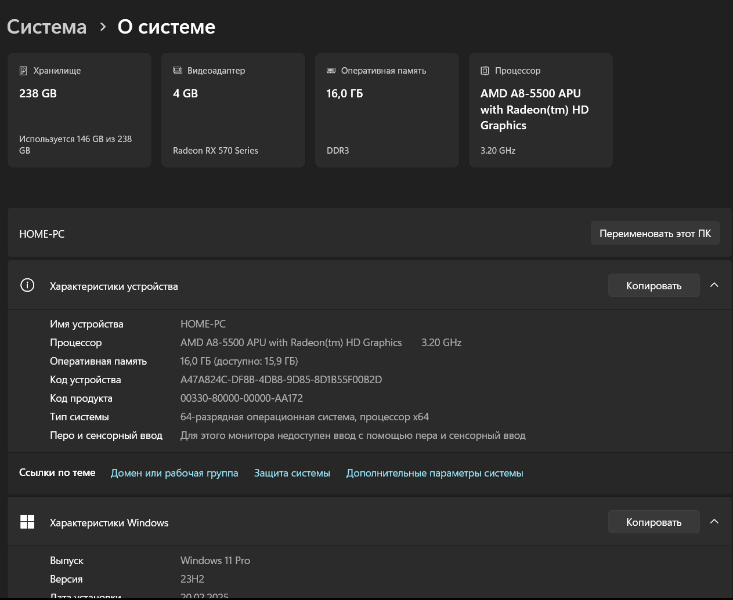Screen dimensions: 733x600
Task: Go back to Система in the breadcrumb
Action: (47, 27)
